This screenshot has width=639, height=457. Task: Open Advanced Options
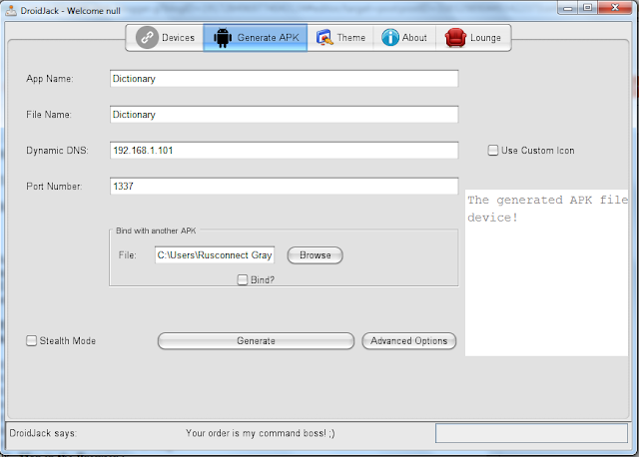point(408,341)
